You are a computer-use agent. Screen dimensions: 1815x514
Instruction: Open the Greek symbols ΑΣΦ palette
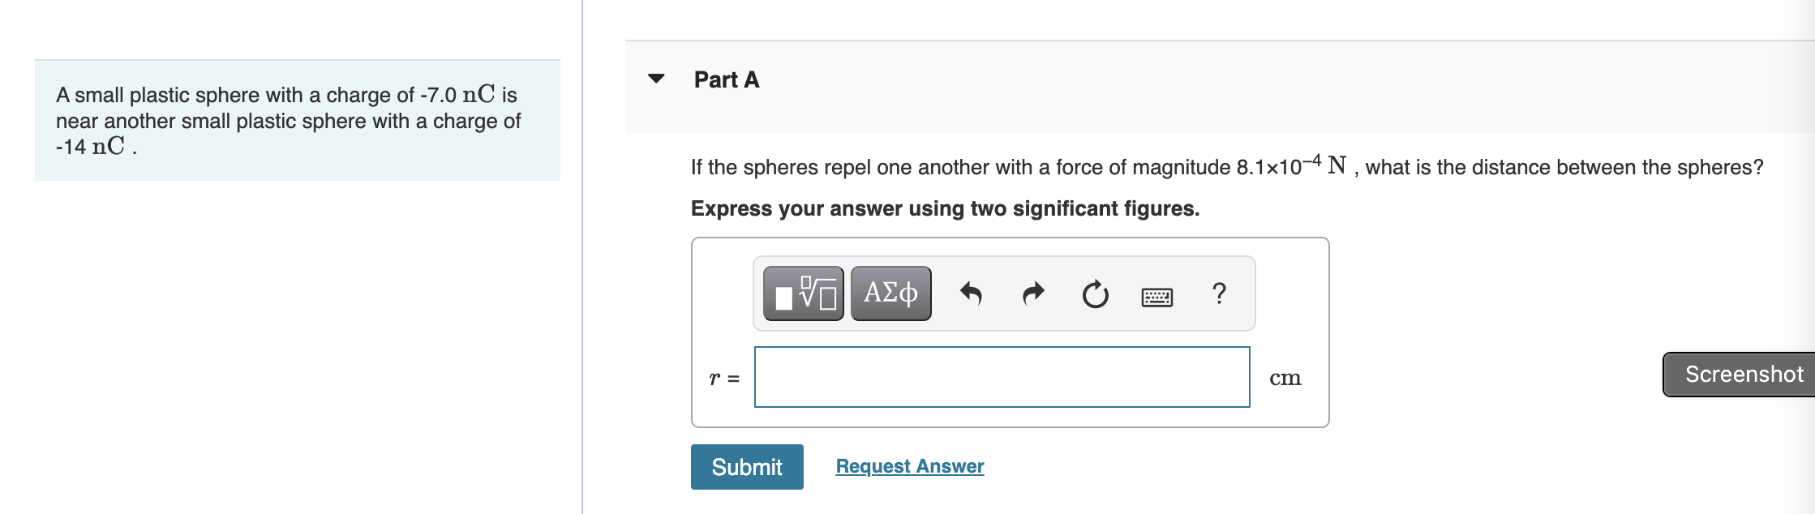tap(891, 293)
